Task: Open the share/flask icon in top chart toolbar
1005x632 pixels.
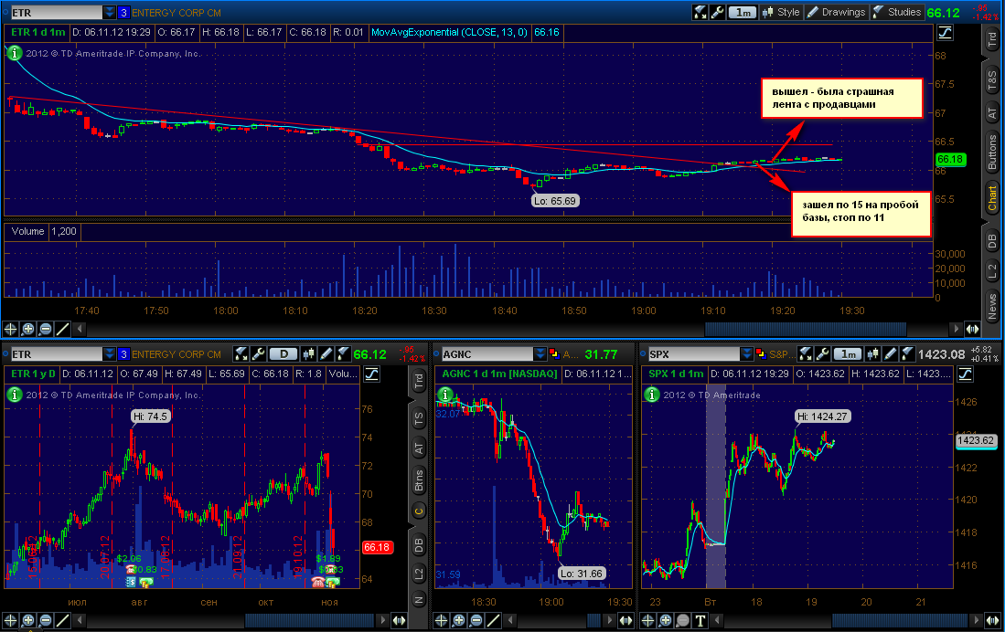Action: pos(700,12)
